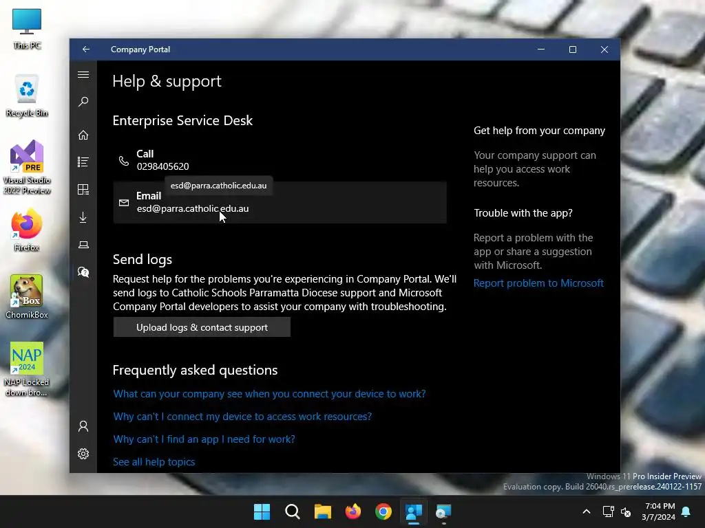This screenshot has width=705, height=528.
Task: Click the Trouble with the app? heading
Action: tap(523, 213)
